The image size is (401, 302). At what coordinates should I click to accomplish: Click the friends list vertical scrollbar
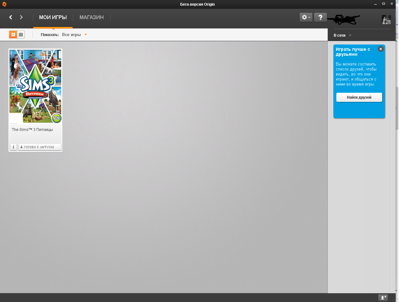click(393, 168)
